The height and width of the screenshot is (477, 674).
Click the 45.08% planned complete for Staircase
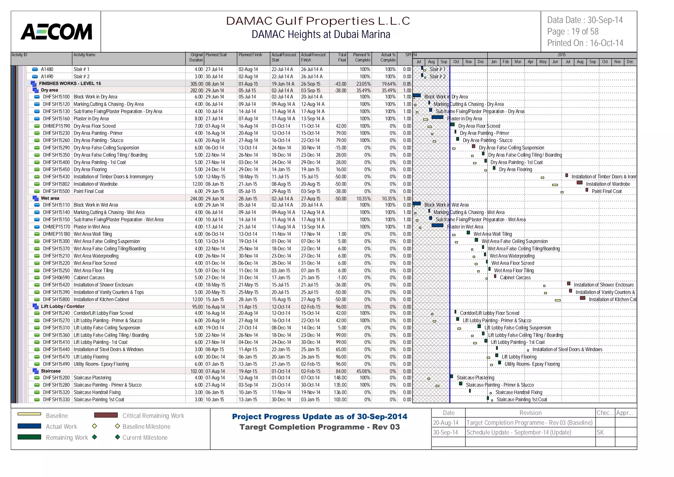tap(363, 371)
